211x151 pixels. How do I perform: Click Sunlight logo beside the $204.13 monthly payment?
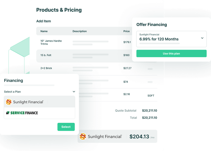[83, 136]
